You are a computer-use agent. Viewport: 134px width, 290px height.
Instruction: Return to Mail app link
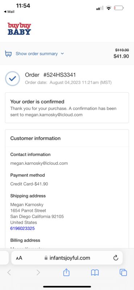coord(9,12)
